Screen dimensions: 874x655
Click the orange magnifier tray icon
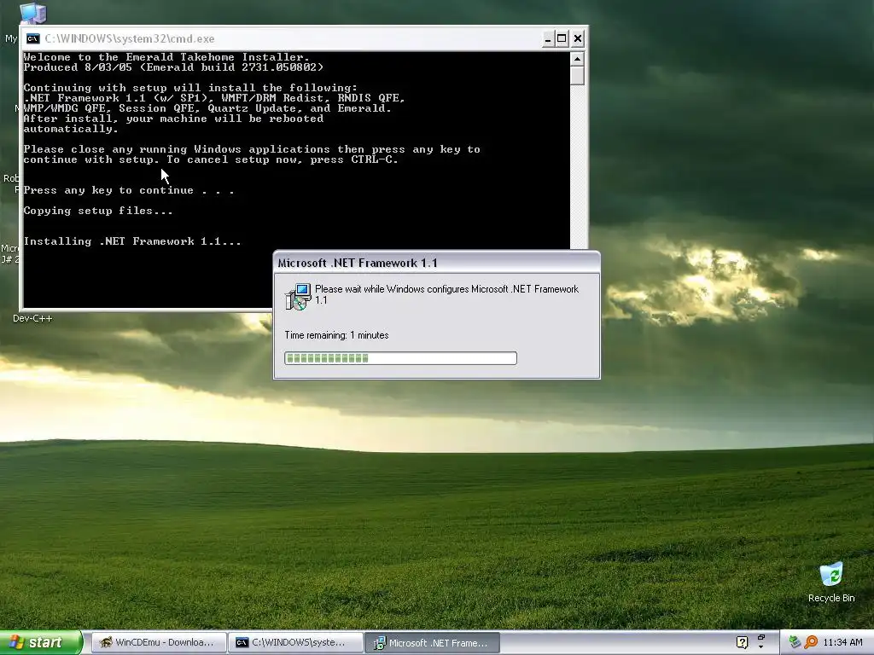point(811,642)
